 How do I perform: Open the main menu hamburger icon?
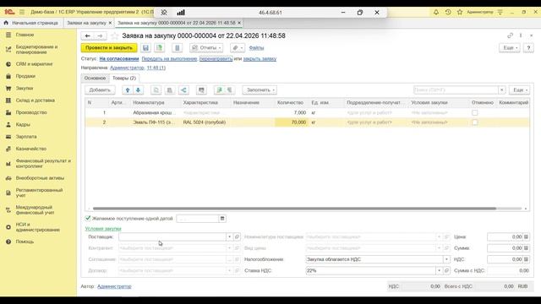(x=22, y=12)
